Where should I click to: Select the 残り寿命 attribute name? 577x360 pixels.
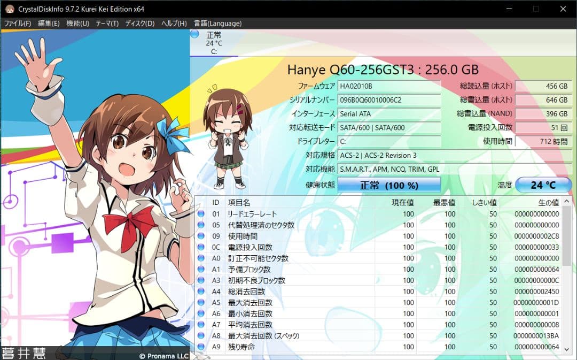point(241,347)
